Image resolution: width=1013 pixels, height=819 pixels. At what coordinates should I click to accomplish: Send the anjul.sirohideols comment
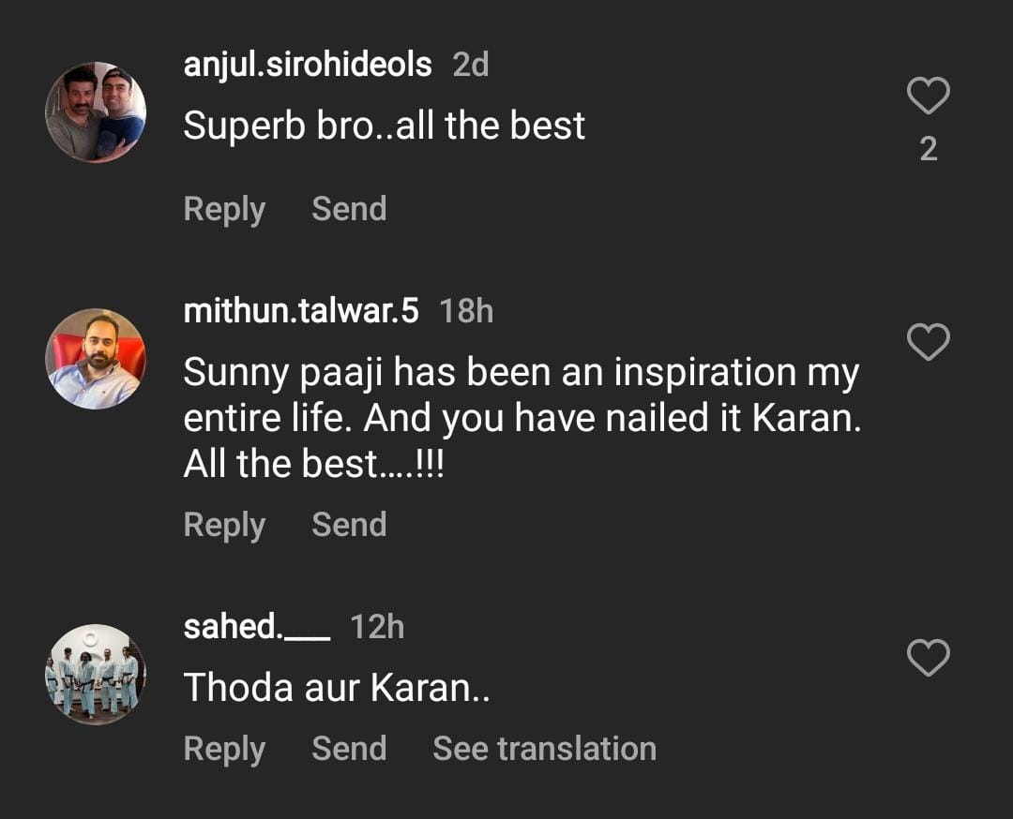pos(349,209)
